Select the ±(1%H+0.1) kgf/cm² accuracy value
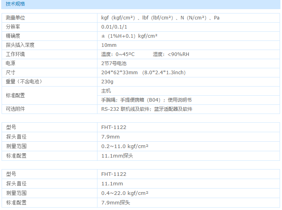 (x=130, y=36)
